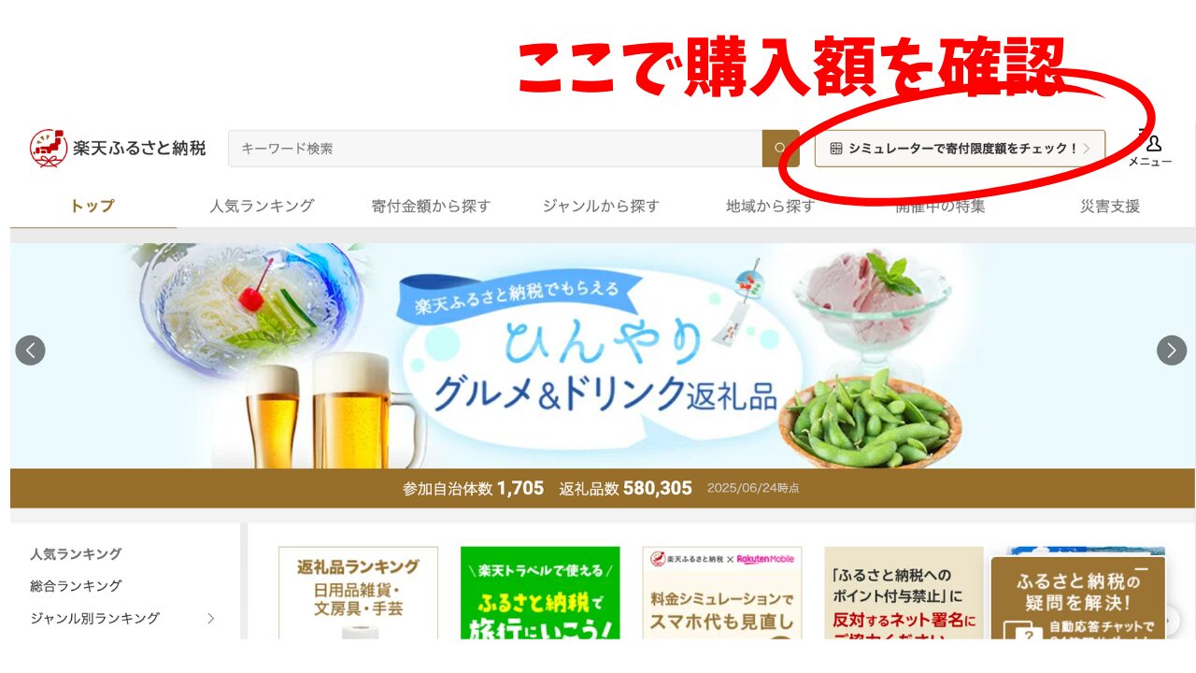
Task: Click the calculator icon in simulator button
Action: click(836, 149)
